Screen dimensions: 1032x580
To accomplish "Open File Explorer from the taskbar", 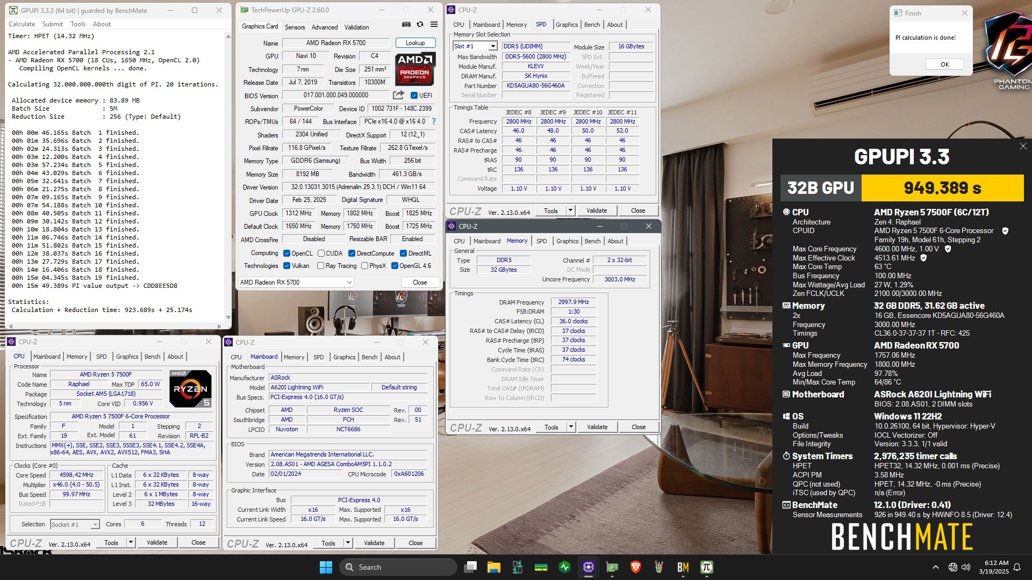I will point(494,567).
